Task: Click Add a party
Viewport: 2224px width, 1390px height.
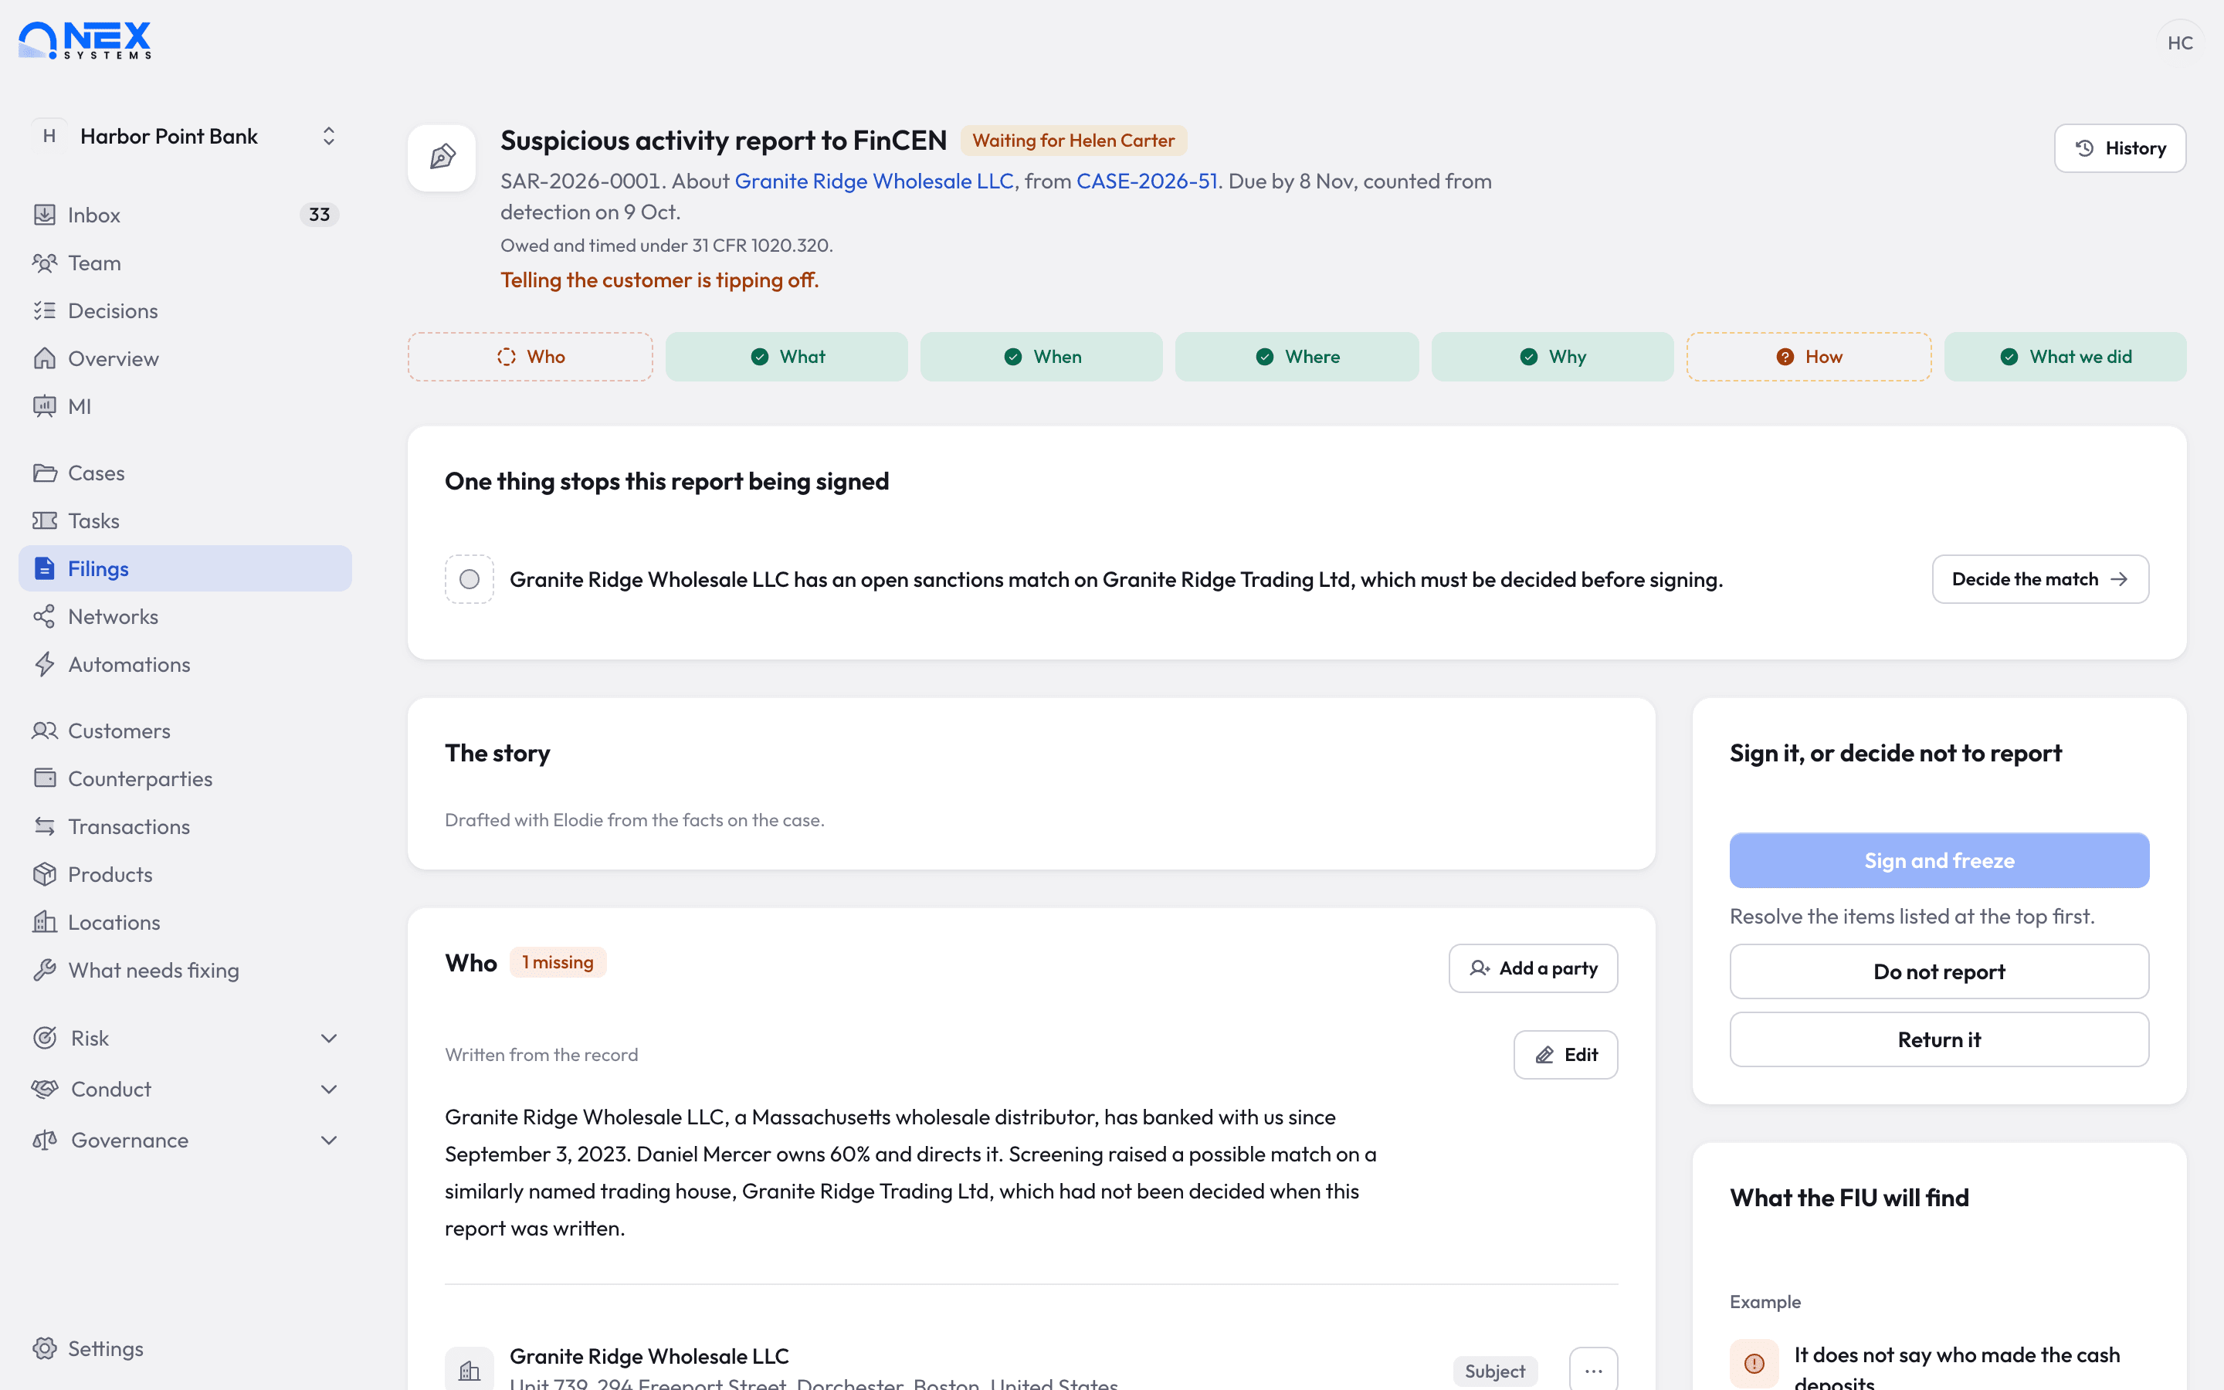Action: [1533, 968]
